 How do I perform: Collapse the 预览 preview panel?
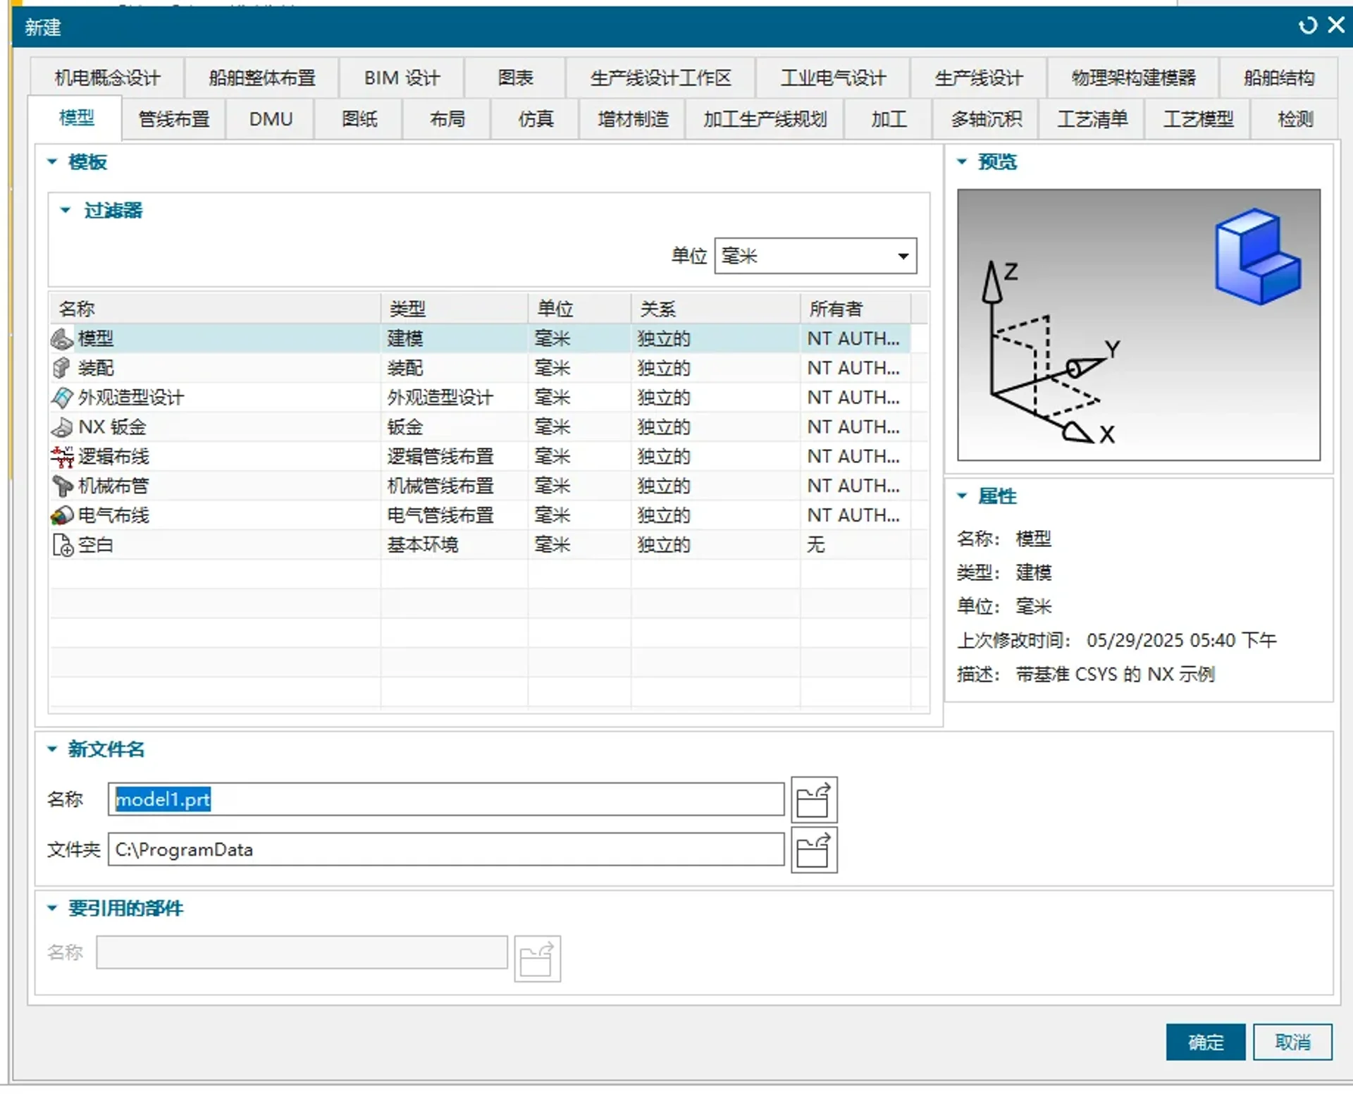point(962,161)
